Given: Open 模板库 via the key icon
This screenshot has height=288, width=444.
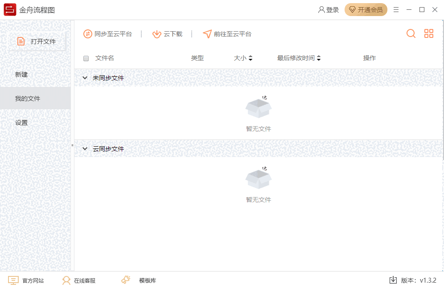Looking at the screenshot, I should click(x=125, y=280).
